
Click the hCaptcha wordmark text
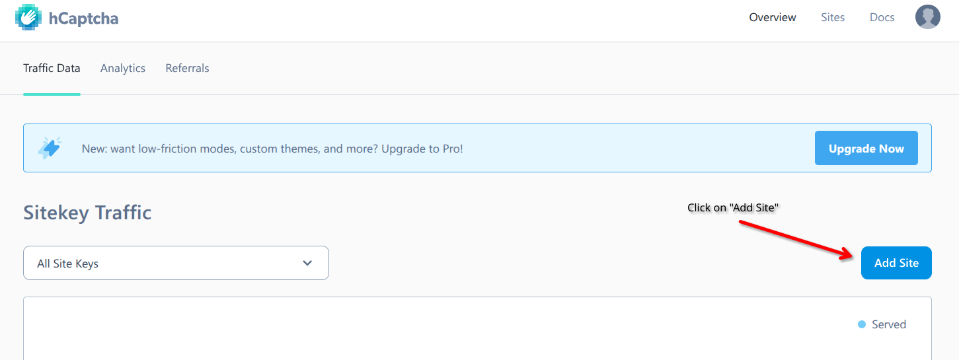pyautogui.click(x=83, y=18)
